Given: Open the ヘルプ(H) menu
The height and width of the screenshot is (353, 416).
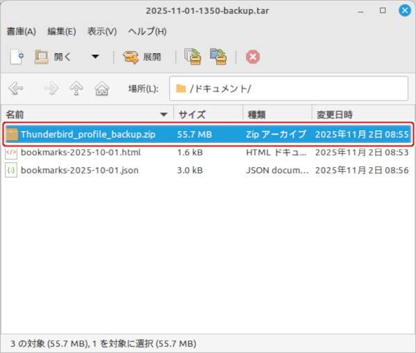Looking at the screenshot, I should pyautogui.click(x=148, y=32).
